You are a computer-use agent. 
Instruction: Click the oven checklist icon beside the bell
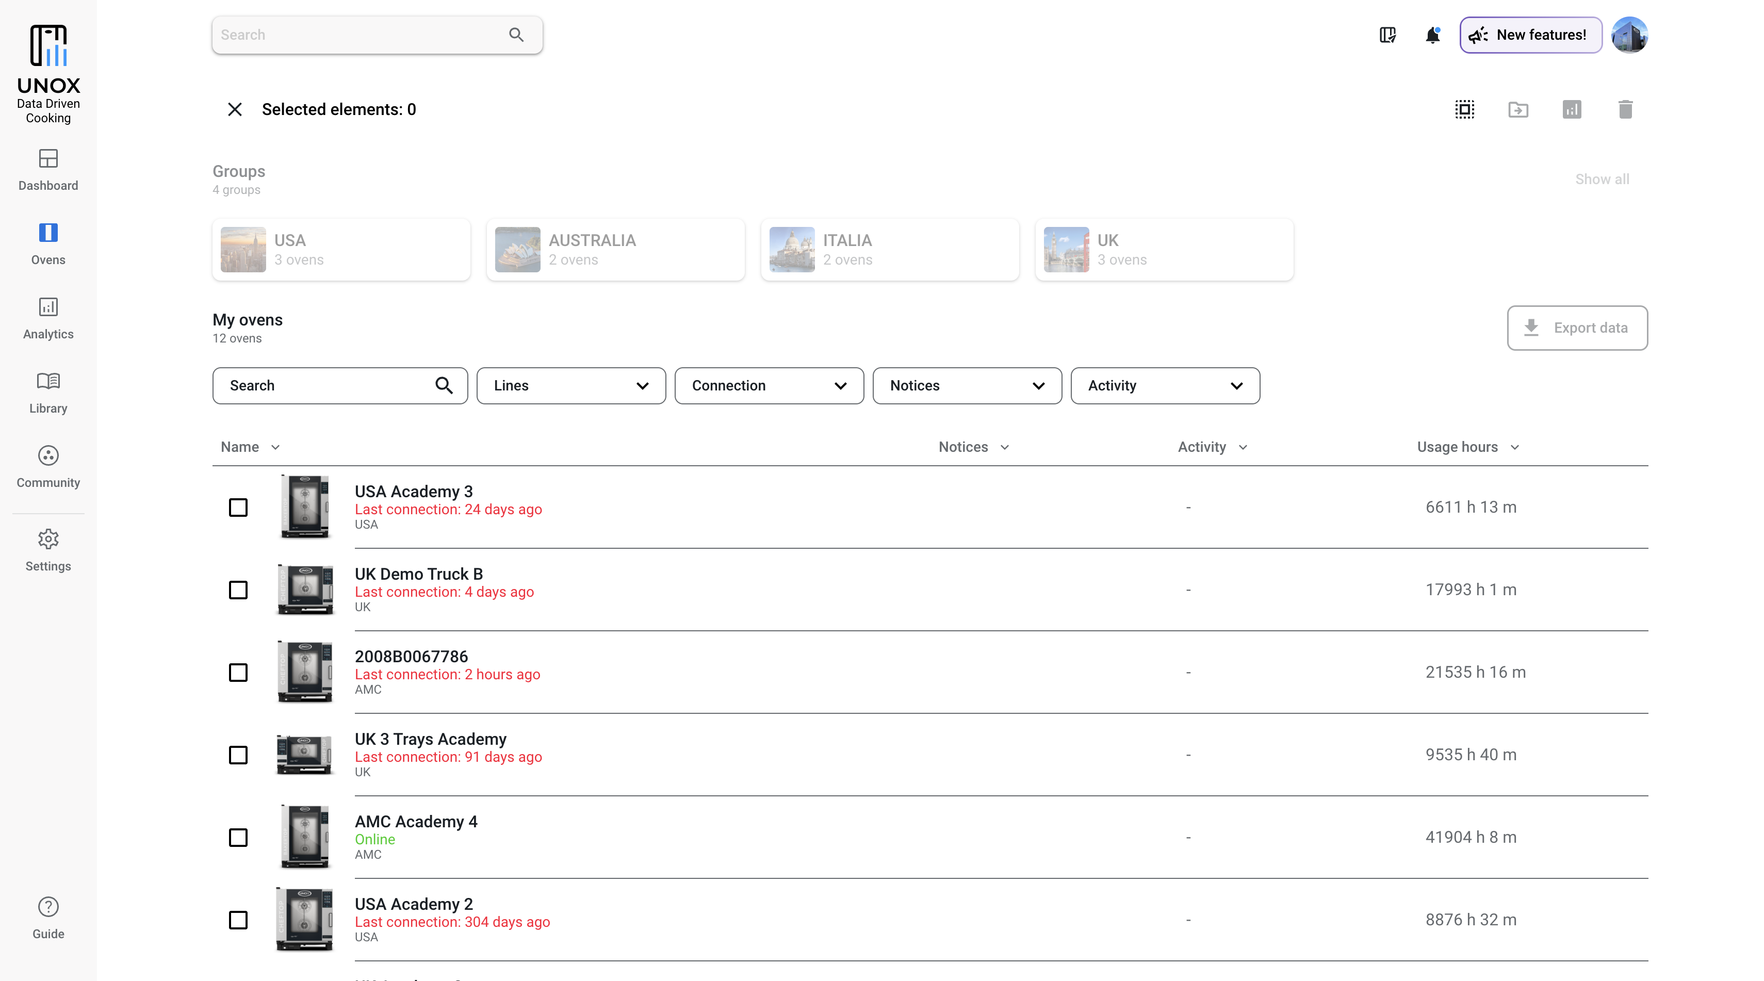point(1387,35)
